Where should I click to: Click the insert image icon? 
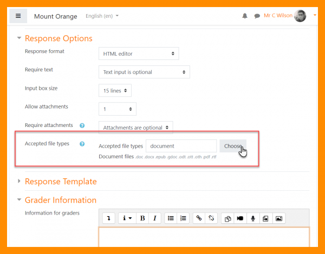tap(279, 218)
